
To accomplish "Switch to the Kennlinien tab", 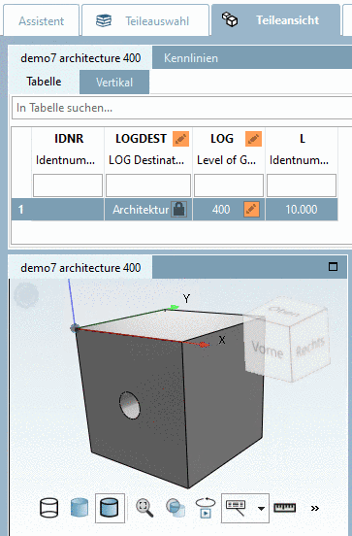I will (191, 57).
